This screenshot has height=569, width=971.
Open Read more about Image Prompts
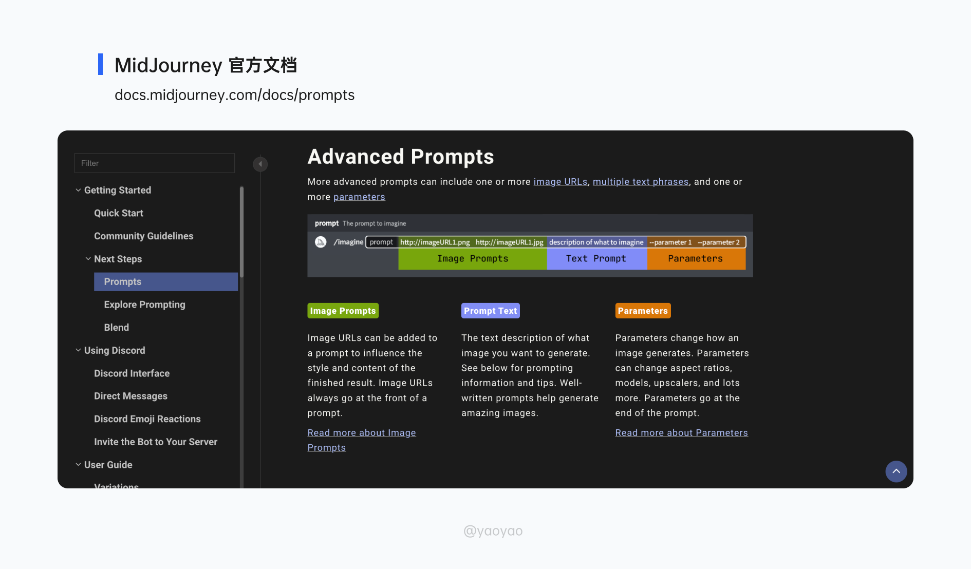(x=361, y=433)
